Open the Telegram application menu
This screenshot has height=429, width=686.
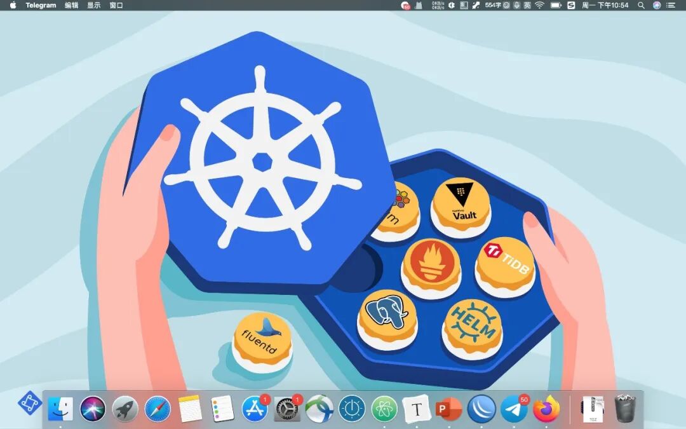coord(41,5)
